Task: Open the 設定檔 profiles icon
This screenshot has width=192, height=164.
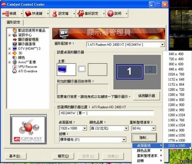Action: click(55, 13)
